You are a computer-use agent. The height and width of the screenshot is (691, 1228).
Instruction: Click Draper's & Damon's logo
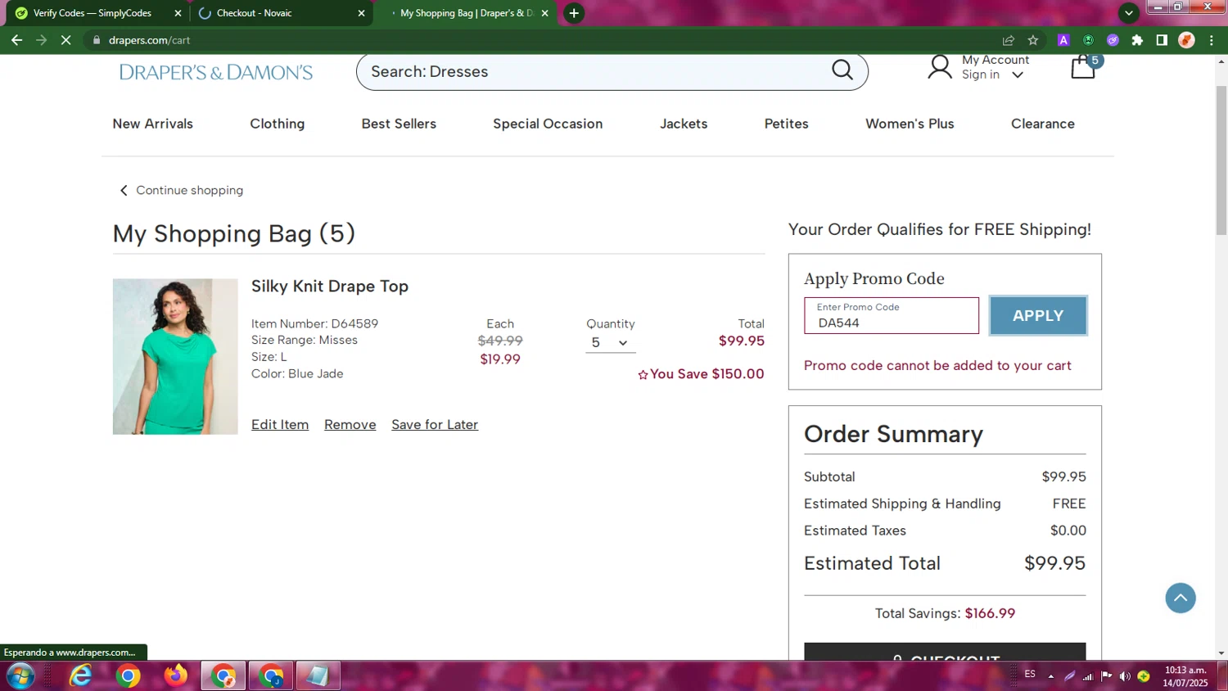(x=216, y=72)
